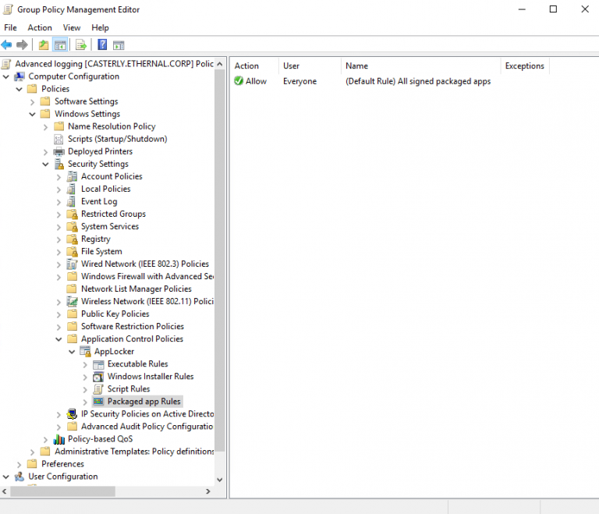Click the Show/Hide Action Pane icon
Viewport: 599px width, 514px height.
[x=119, y=45]
